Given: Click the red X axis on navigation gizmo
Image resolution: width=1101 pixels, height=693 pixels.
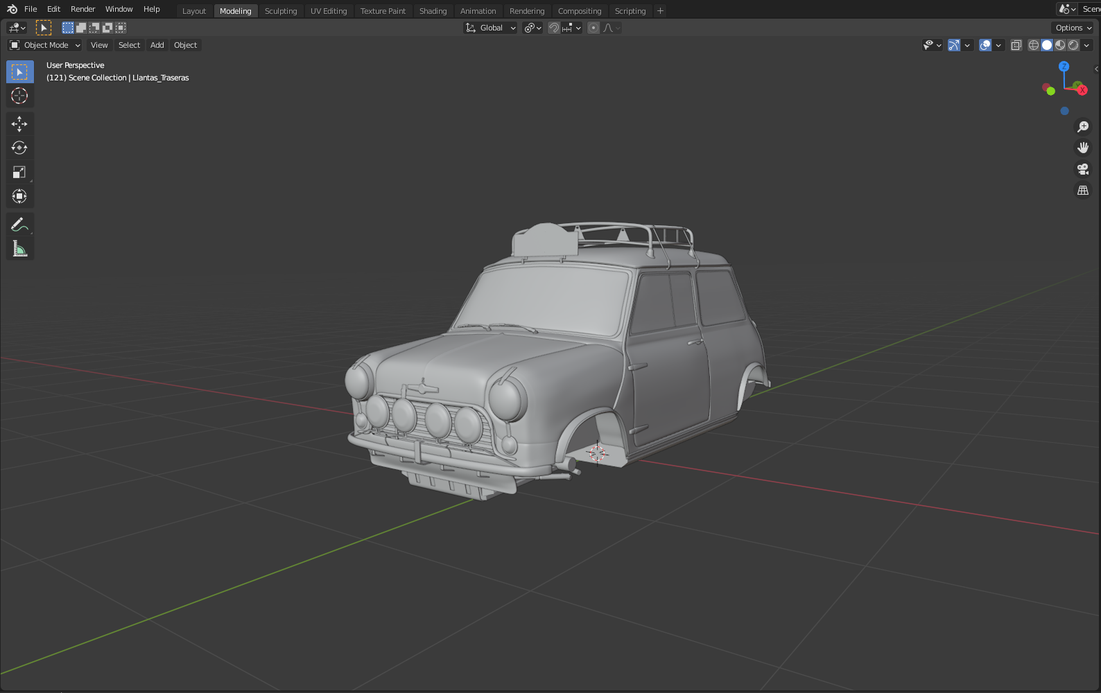Looking at the screenshot, I should 1082,90.
